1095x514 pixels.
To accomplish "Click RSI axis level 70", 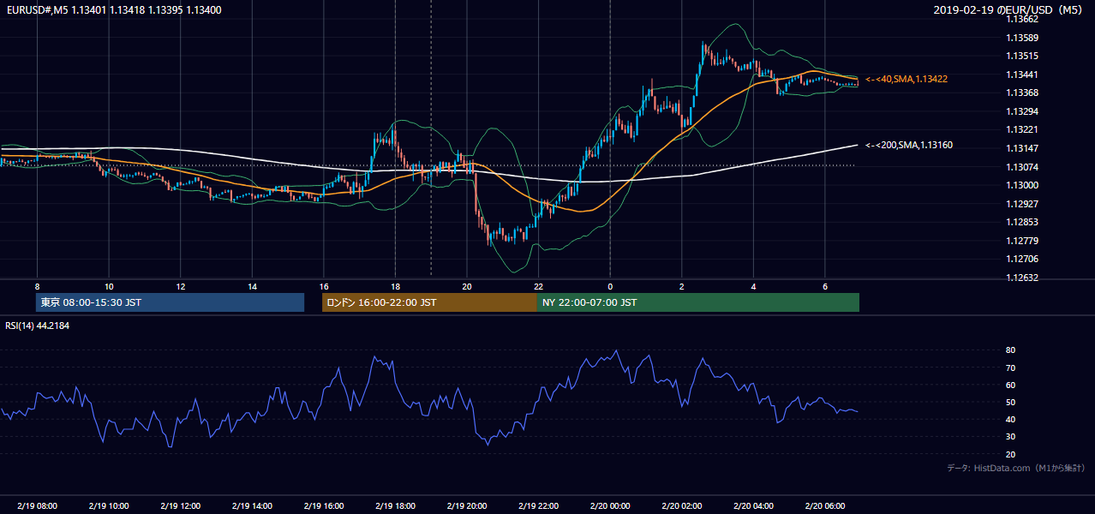I will 1011,368.
